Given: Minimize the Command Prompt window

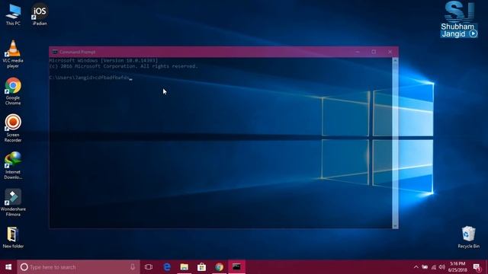Looking at the screenshot, I should [358, 52].
